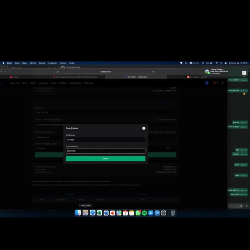
Task: Switch to the Dexter Original Sin tab
Action: pyautogui.click(x=75, y=77)
